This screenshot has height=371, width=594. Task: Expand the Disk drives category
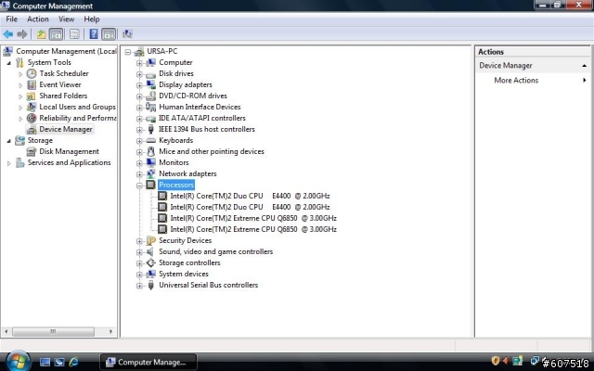[139, 74]
